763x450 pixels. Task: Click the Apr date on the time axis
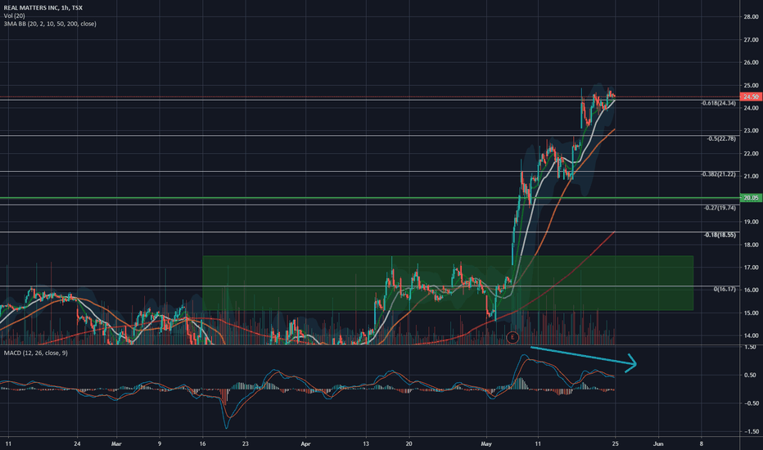click(x=305, y=443)
